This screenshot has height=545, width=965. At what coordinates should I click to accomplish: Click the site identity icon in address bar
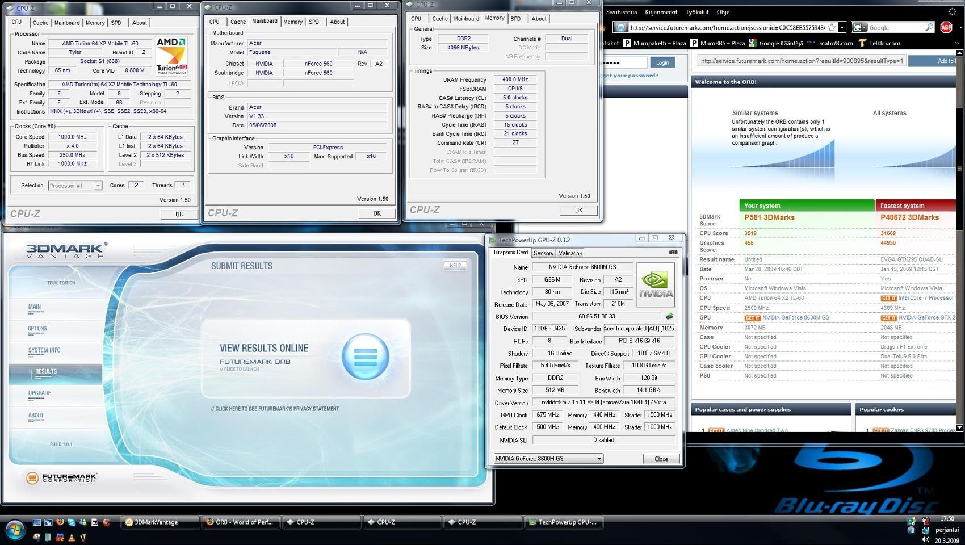click(x=621, y=27)
